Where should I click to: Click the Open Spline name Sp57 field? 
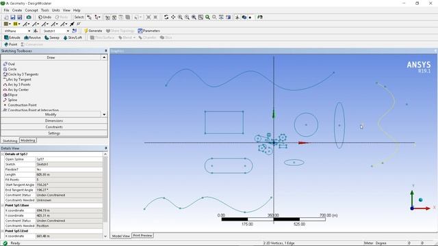click(69, 159)
